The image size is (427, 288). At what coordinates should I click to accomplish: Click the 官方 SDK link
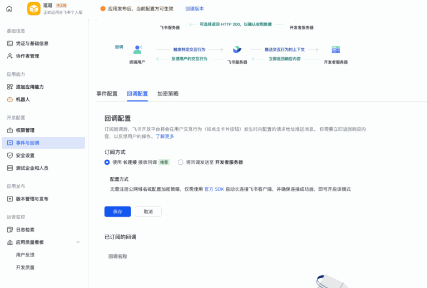point(214,189)
